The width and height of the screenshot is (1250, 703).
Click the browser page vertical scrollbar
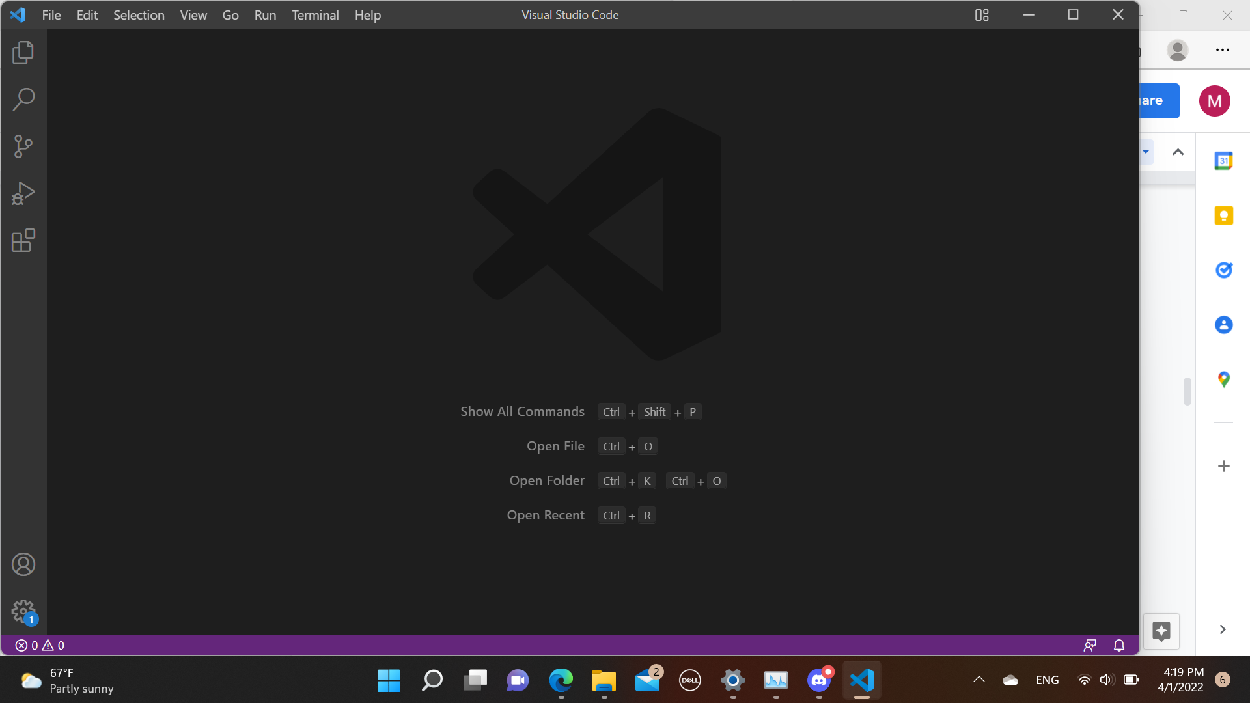[1187, 391]
